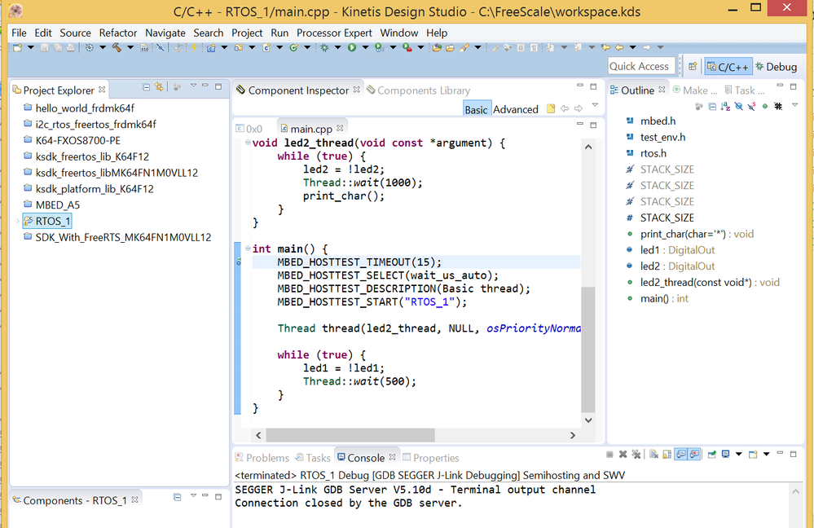This screenshot has height=528, width=814.
Task: Click the yellow lightning bolt toolbar icon
Action: click(x=194, y=48)
